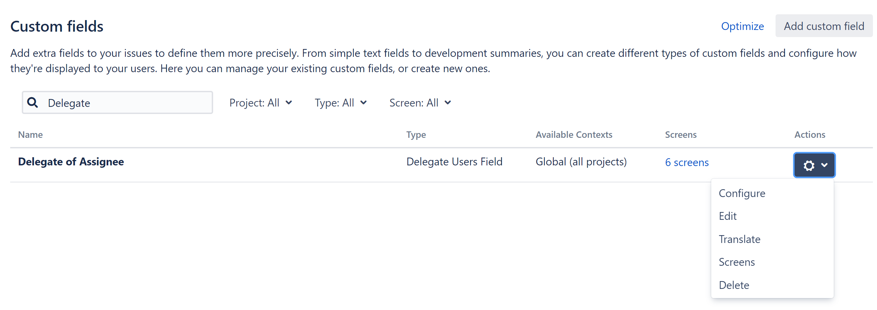877x310 pixels.
Task: Click the Optimize link
Action: (x=742, y=26)
